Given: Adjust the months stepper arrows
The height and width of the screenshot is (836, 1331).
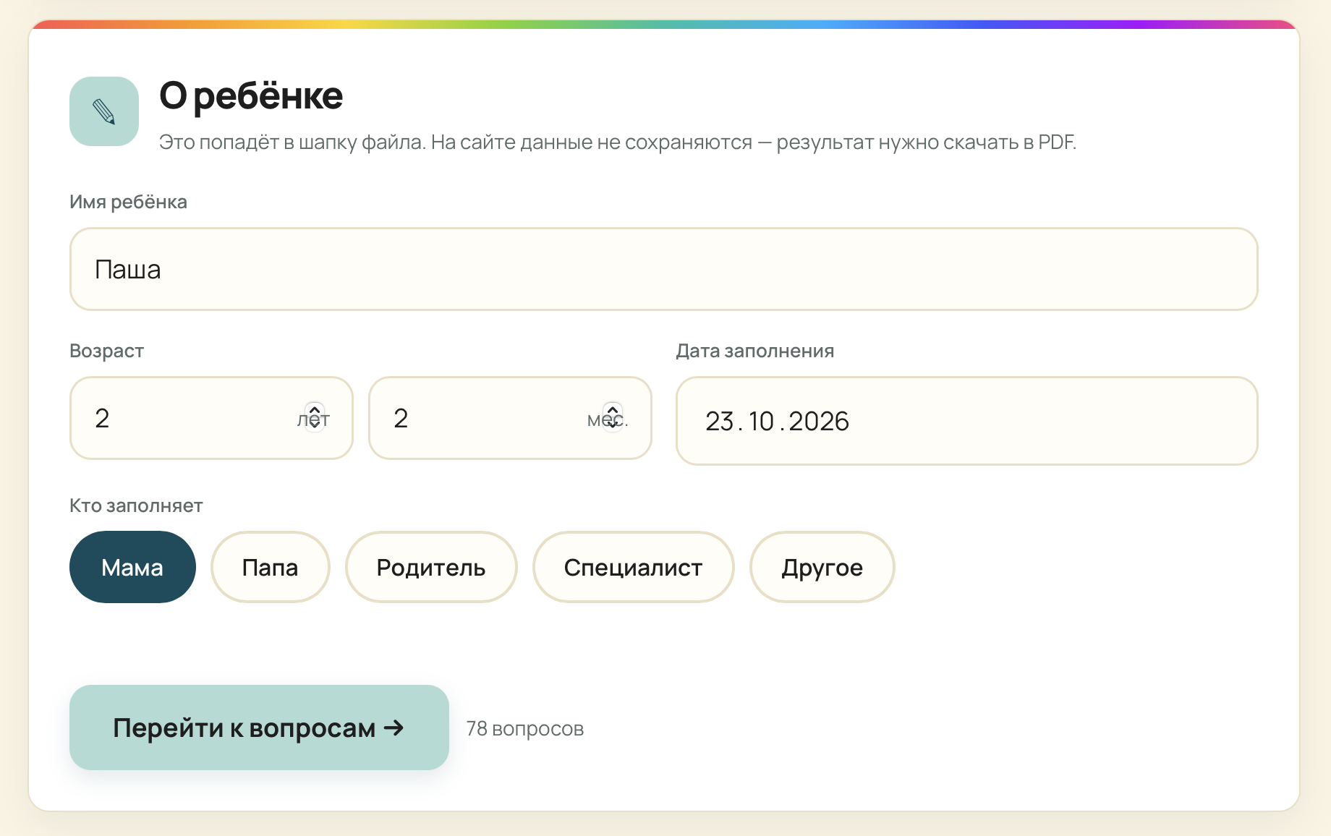Looking at the screenshot, I should pyautogui.click(x=613, y=417).
